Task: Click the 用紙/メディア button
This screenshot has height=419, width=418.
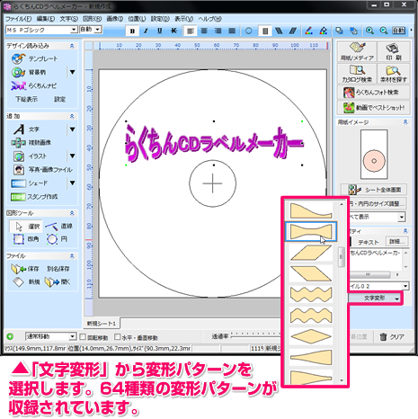Action: 357,51
